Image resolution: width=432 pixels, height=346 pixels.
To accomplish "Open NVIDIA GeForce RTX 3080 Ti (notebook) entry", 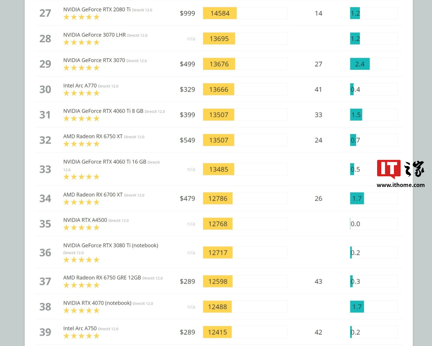I will click(x=110, y=245).
